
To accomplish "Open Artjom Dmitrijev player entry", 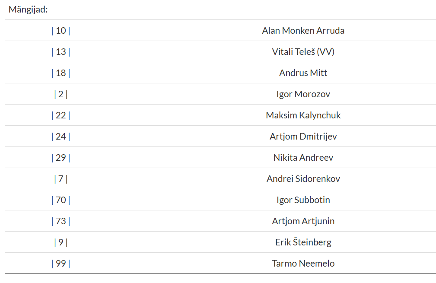I will [x=303, y=137].
